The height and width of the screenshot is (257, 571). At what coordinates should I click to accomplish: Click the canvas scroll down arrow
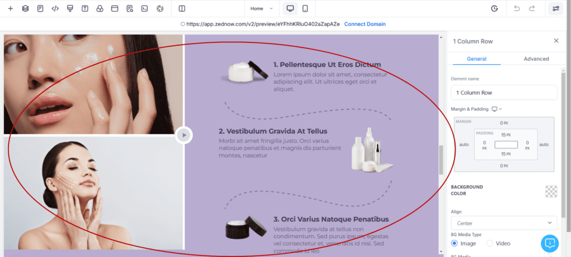[x=441, y=251]
